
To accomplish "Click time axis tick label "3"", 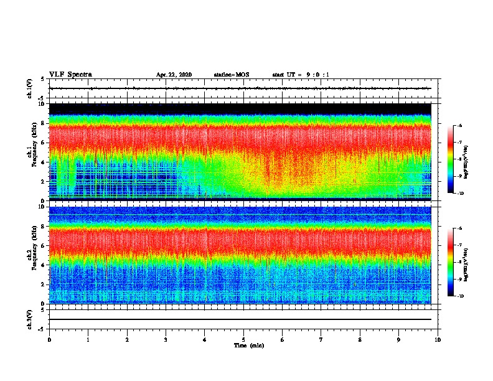I will [x=166, y=340].
